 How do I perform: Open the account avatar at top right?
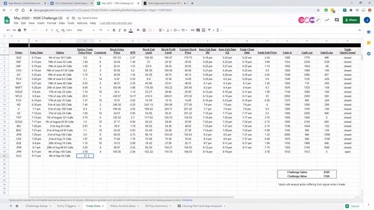click(x=367, y=20)
